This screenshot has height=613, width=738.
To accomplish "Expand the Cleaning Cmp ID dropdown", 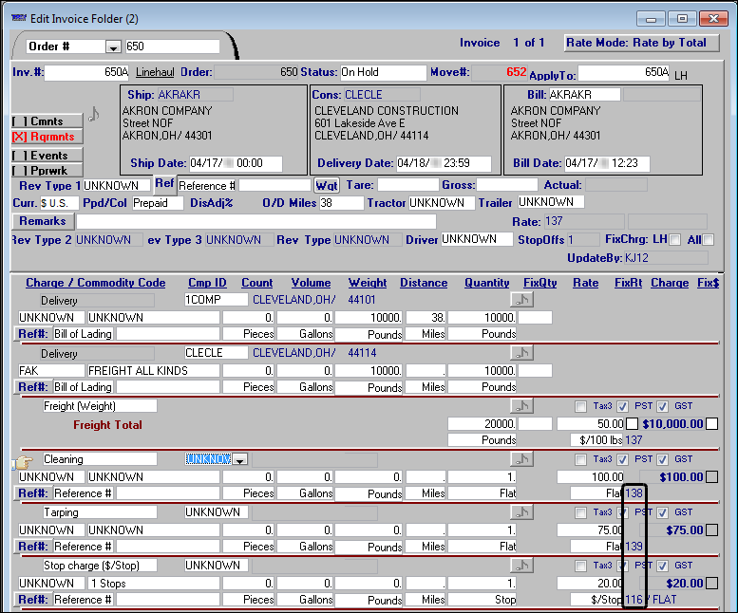I will [x=239, y=459].
